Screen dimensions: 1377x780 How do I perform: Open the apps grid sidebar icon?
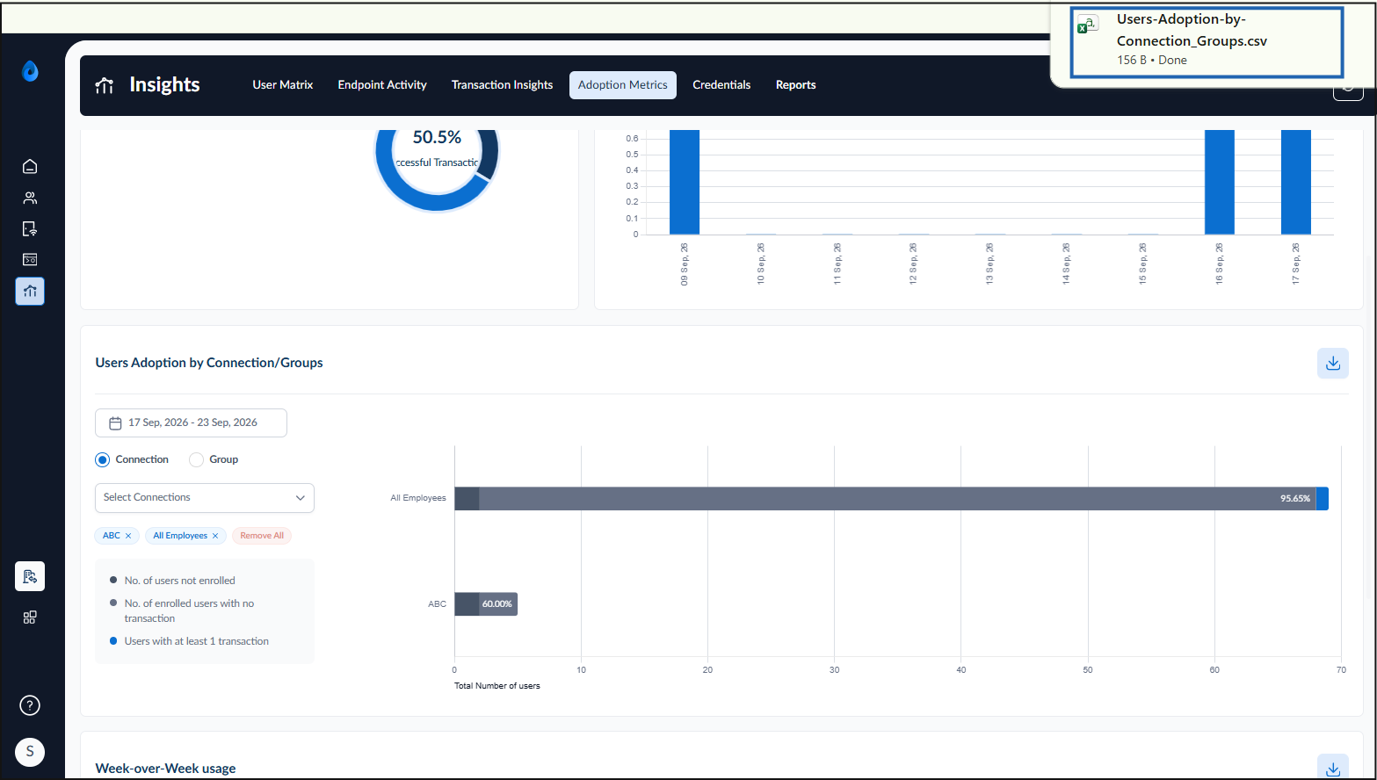pyautogui.click(x=30, y=617)
